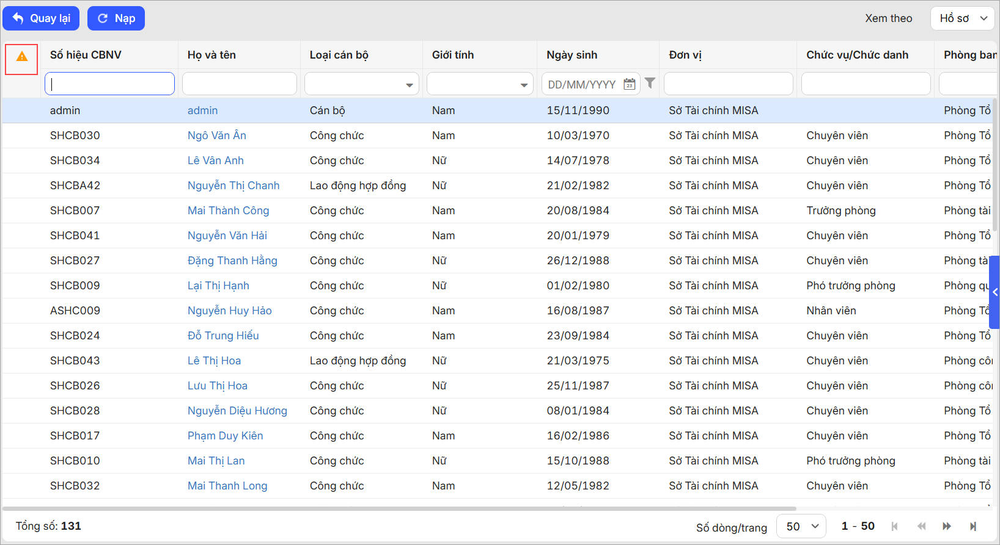
Task: Open employee profile Ngô Văn Ân
Action: (216, 135)
